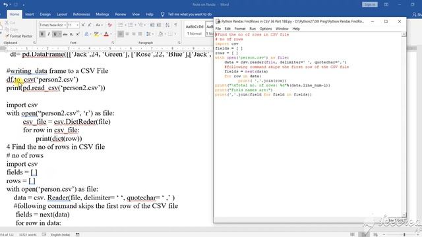Click the Copy icon in Clipboard group
The image size is (422, 237).
(x=7, y=29)
